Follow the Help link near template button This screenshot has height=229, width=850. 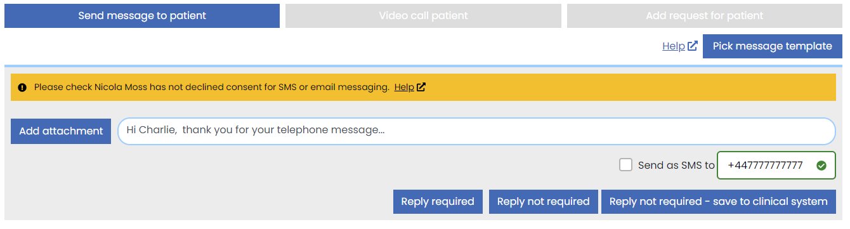pyautogui.click(x=673, y=46)
